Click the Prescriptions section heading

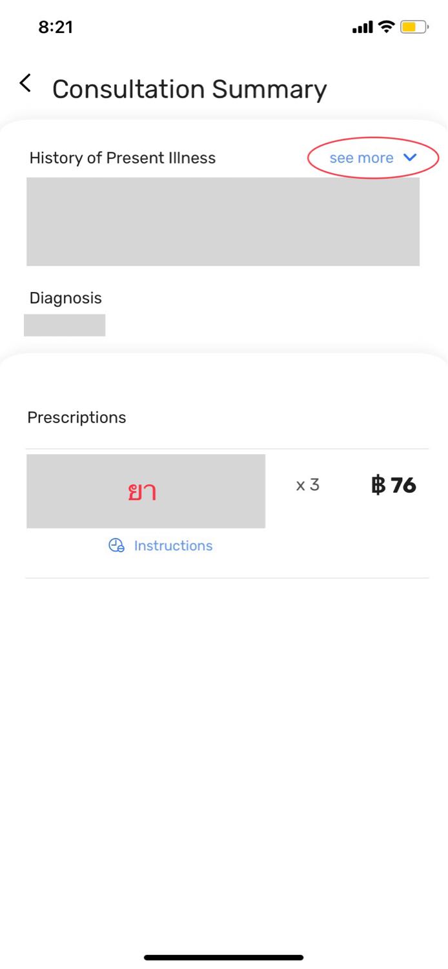77,417
